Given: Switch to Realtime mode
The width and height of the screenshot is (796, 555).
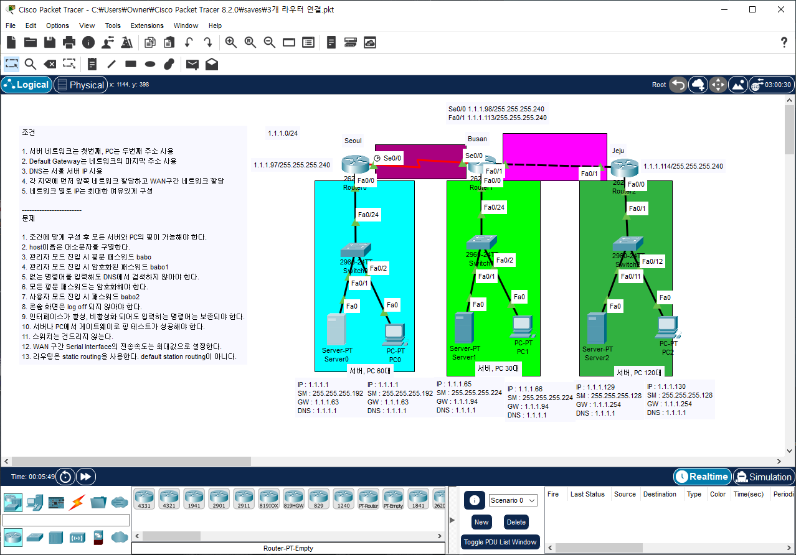Looking at the screenshot, I should (x=702, y=477).
